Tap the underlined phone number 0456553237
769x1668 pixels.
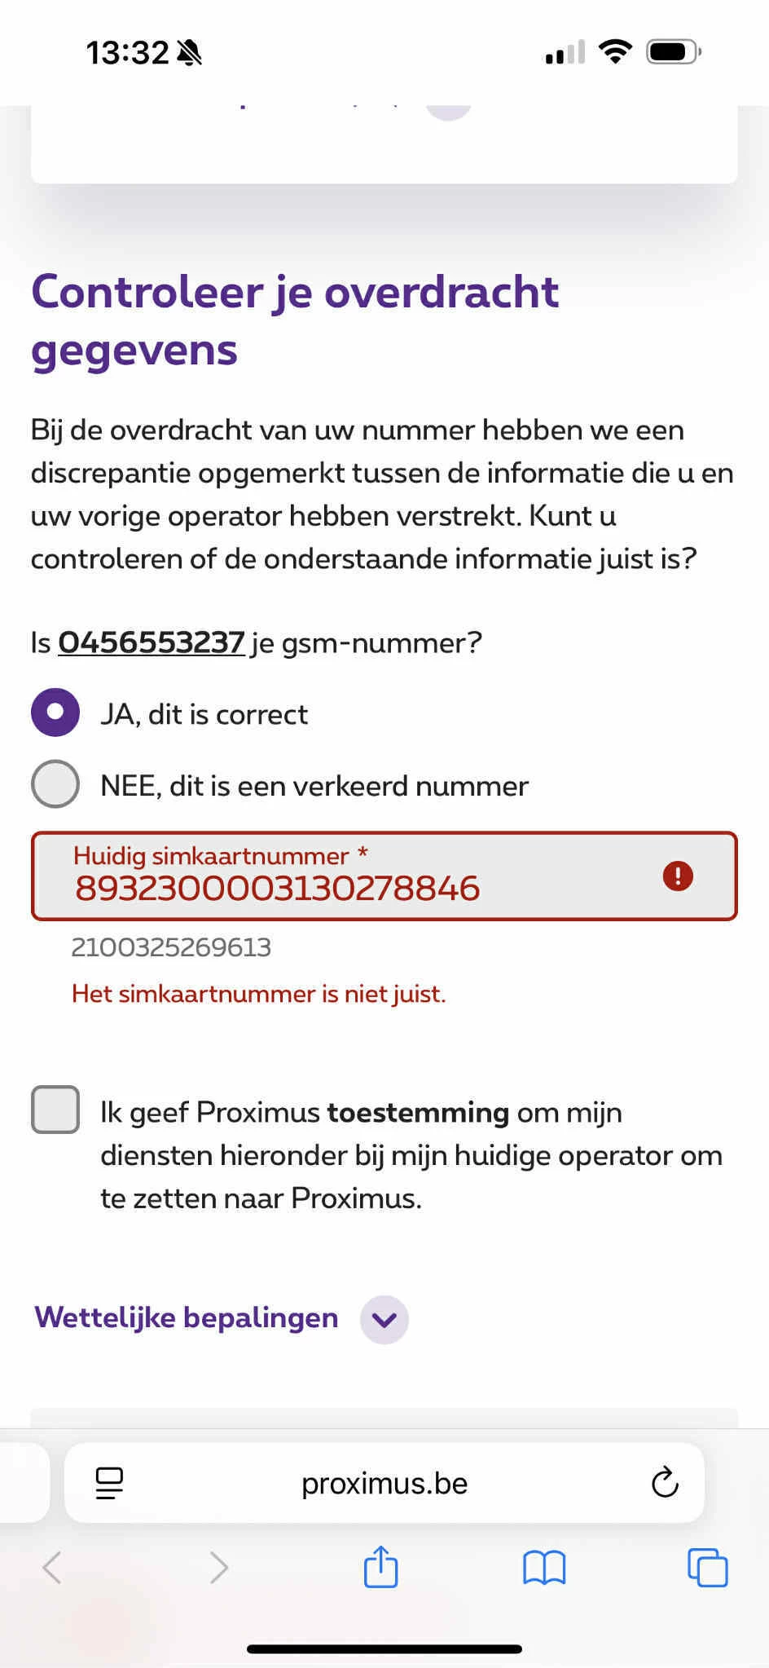[x=152, y=642]
